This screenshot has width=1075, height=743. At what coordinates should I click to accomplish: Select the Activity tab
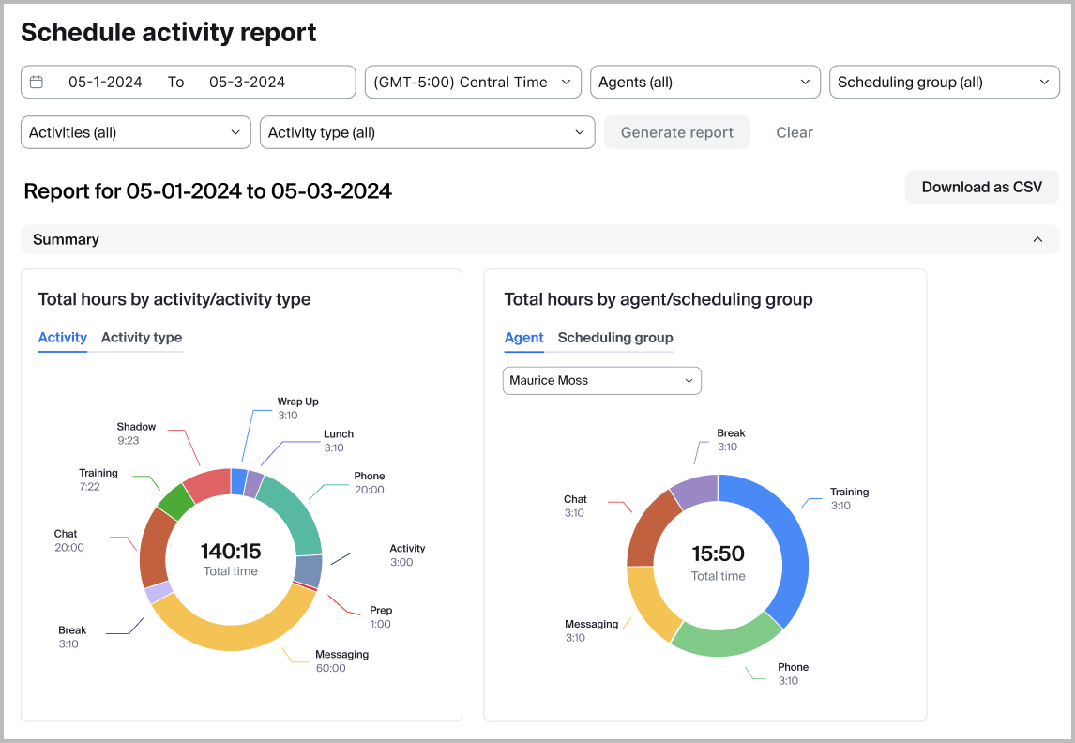pyautogui.click(x=63, y=338)
